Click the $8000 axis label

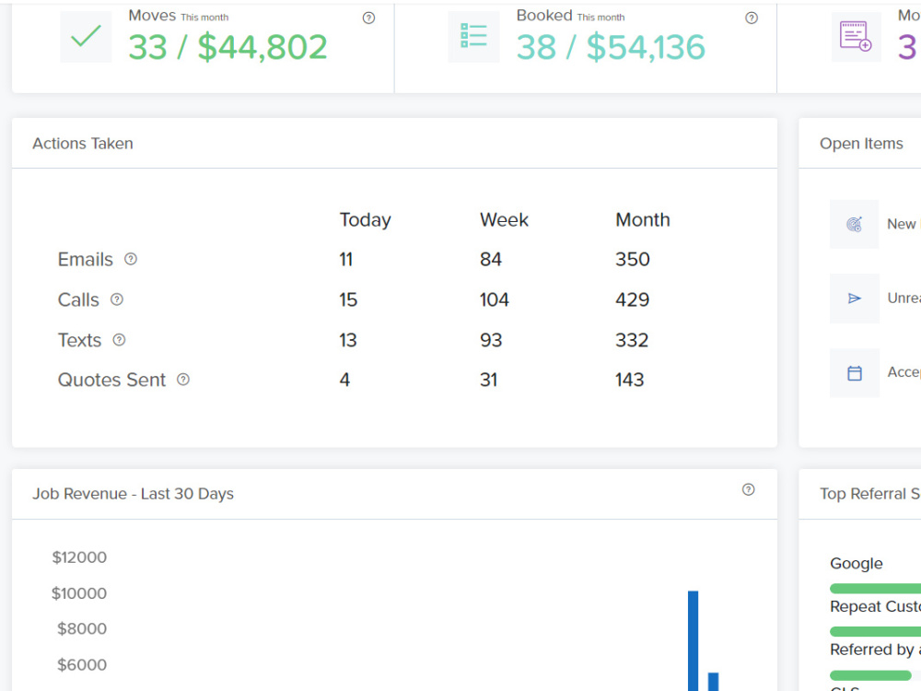pyautogui.click(x=82, y=628)
